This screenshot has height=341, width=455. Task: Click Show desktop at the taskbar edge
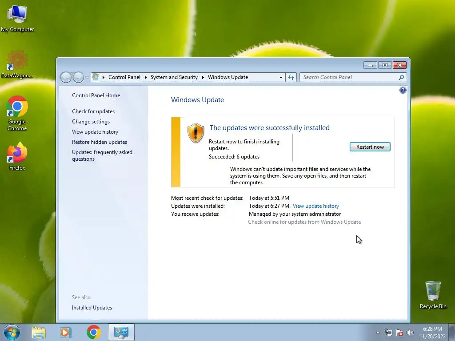click(453, 332)
